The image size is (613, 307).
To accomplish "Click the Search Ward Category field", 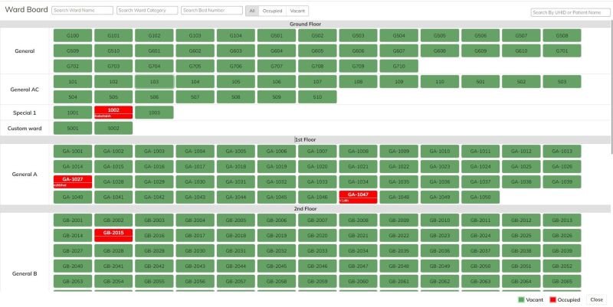I will click(x=146, y=11).
